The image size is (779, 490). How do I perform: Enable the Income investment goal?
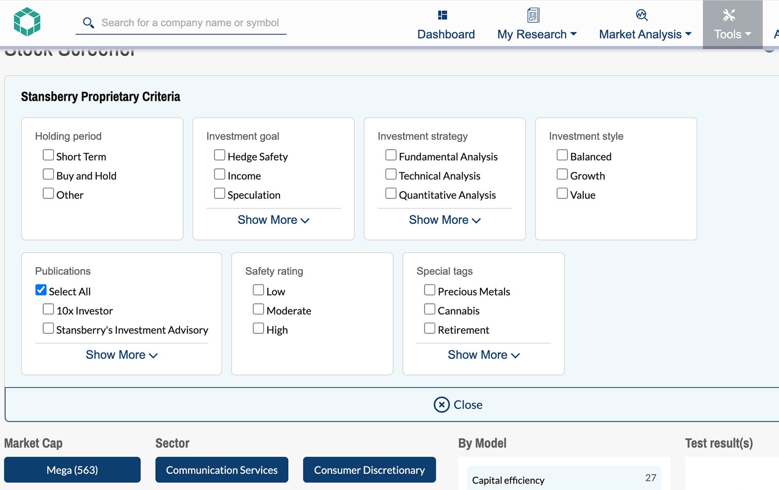click(219, 174)
